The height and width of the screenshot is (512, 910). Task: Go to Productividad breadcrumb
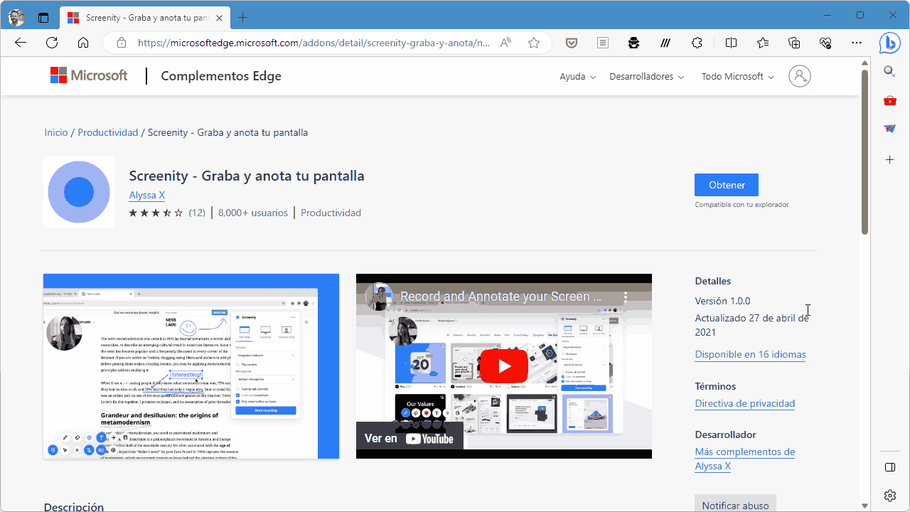(x=108, y=132)
